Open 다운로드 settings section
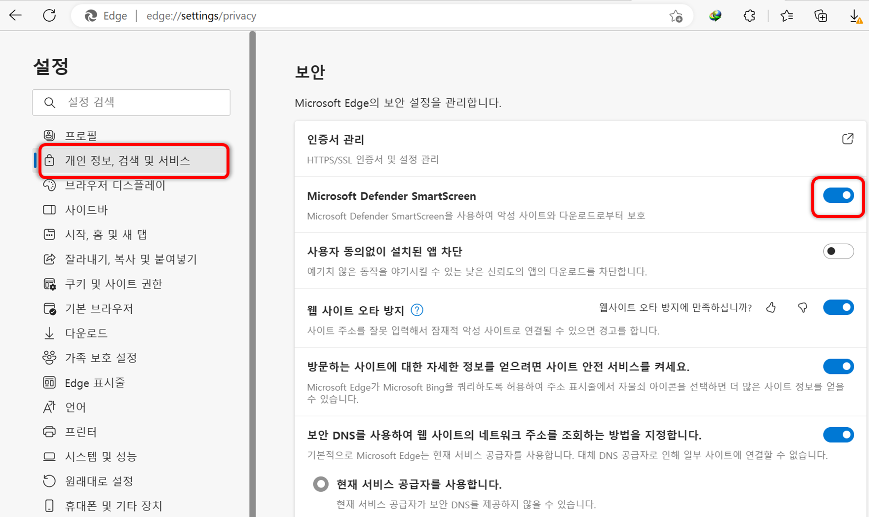 click(x=131, y=333)
